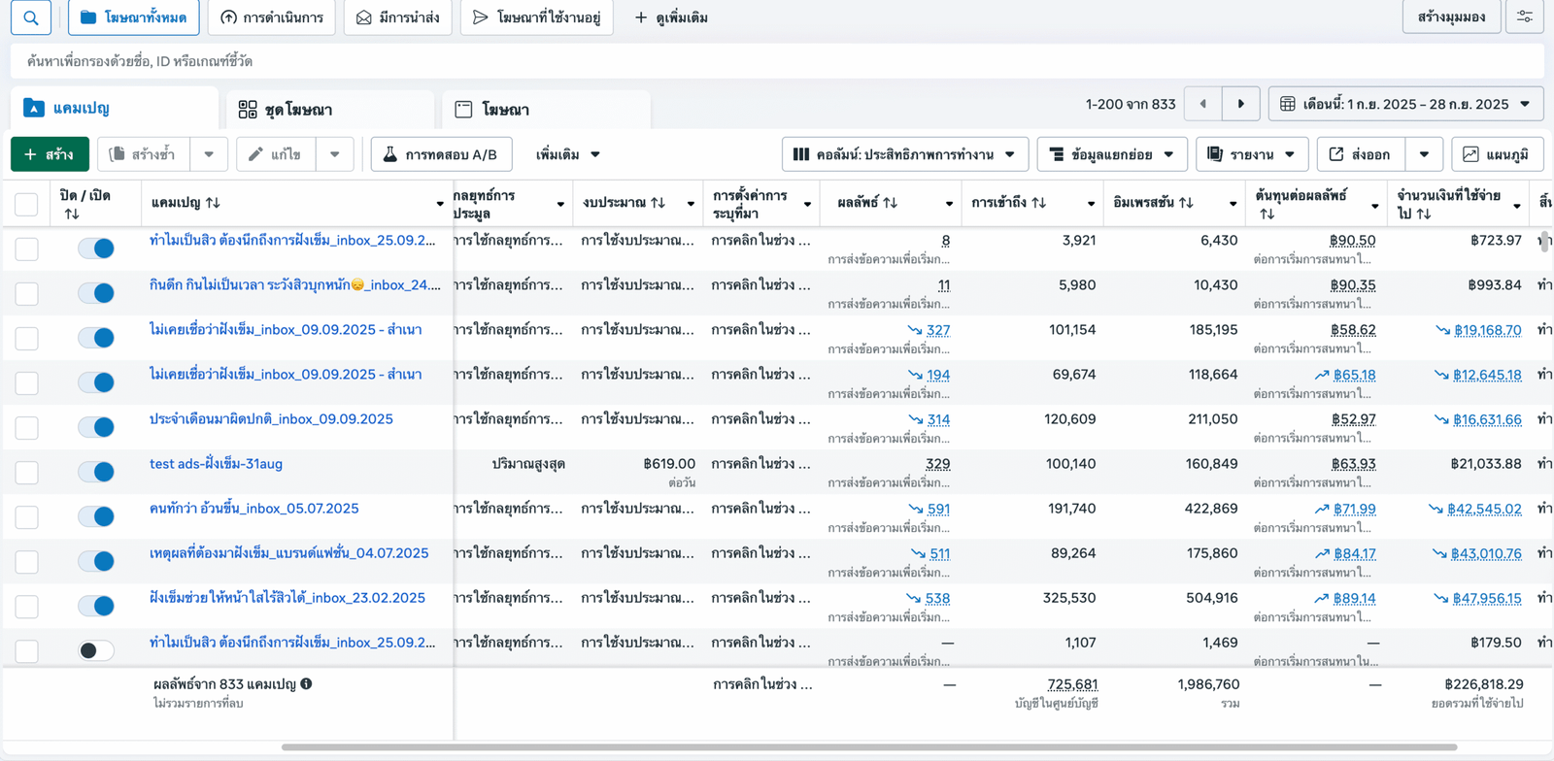Click the search magnifier icon

pos(31,17)
